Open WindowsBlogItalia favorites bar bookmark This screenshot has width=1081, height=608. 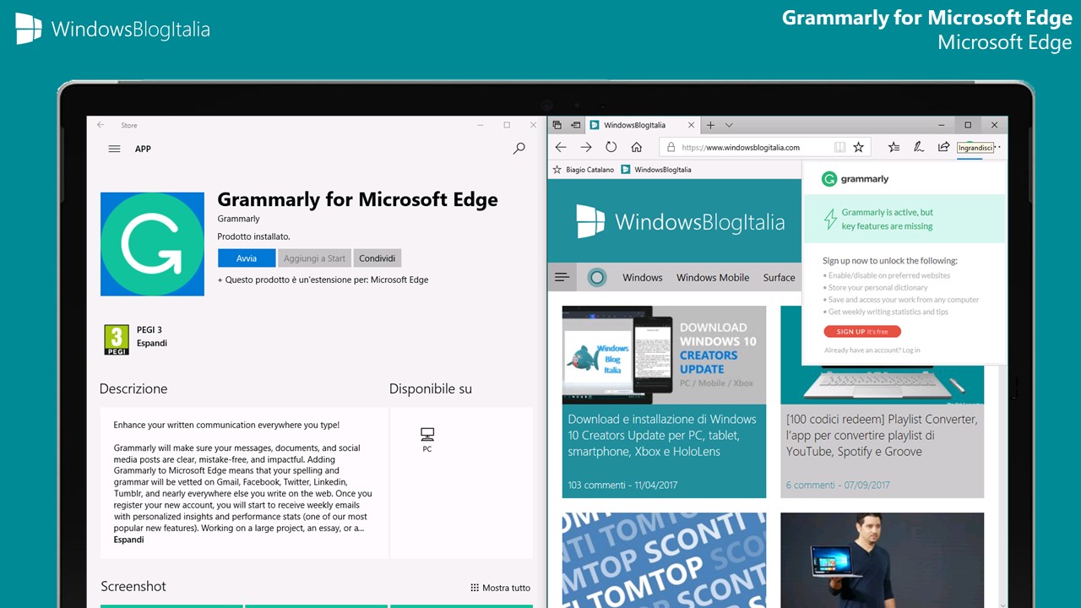(x=656, y=170)
